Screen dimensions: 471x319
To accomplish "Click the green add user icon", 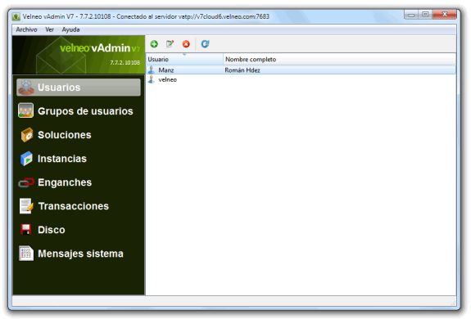I will 154,44.
